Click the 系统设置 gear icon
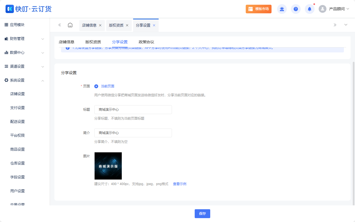The width and height of the screenshot is (355, 222). pyautogui.click(x=6, y=80)
